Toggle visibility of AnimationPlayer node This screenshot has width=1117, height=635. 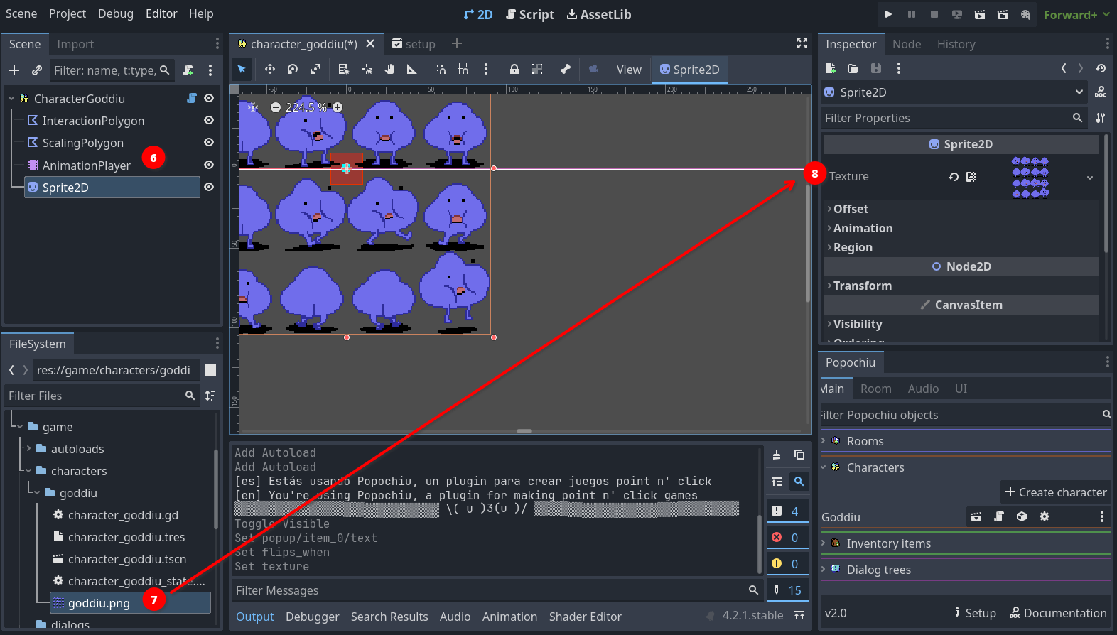click(x=209, y=165)
